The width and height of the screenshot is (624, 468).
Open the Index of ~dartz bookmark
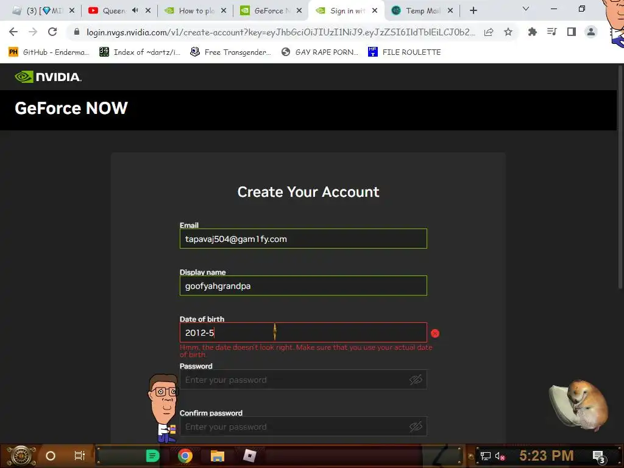(x=140, y=52)
